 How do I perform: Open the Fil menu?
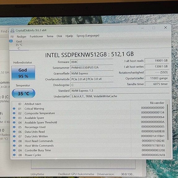tap(12, 37)
